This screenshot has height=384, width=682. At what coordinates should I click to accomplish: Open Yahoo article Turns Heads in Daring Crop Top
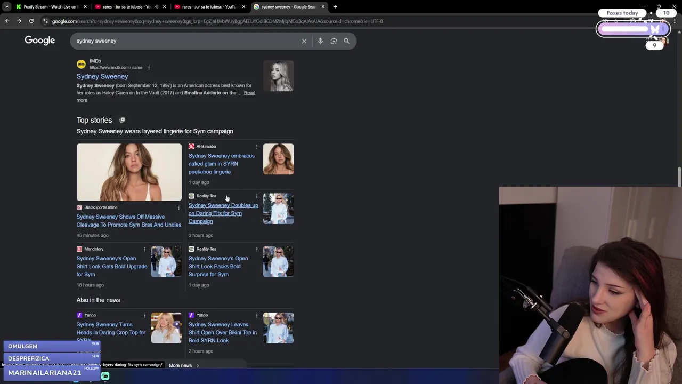[111, 332]
